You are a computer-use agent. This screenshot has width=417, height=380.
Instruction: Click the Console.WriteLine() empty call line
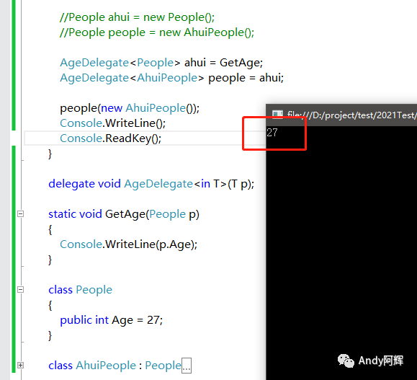[113, 123]
